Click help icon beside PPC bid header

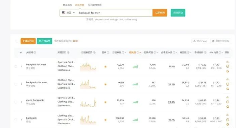click(x=220, y=52)
